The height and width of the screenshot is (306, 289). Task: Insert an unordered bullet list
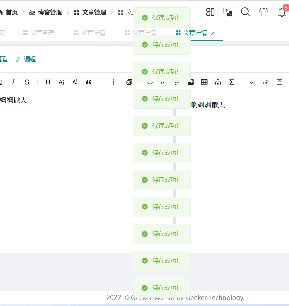point(102,82)
